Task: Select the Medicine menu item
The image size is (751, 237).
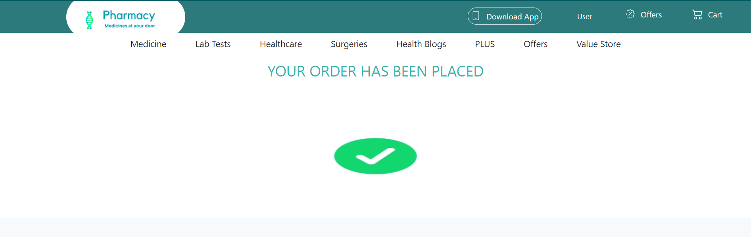Action: coord(148,44)
